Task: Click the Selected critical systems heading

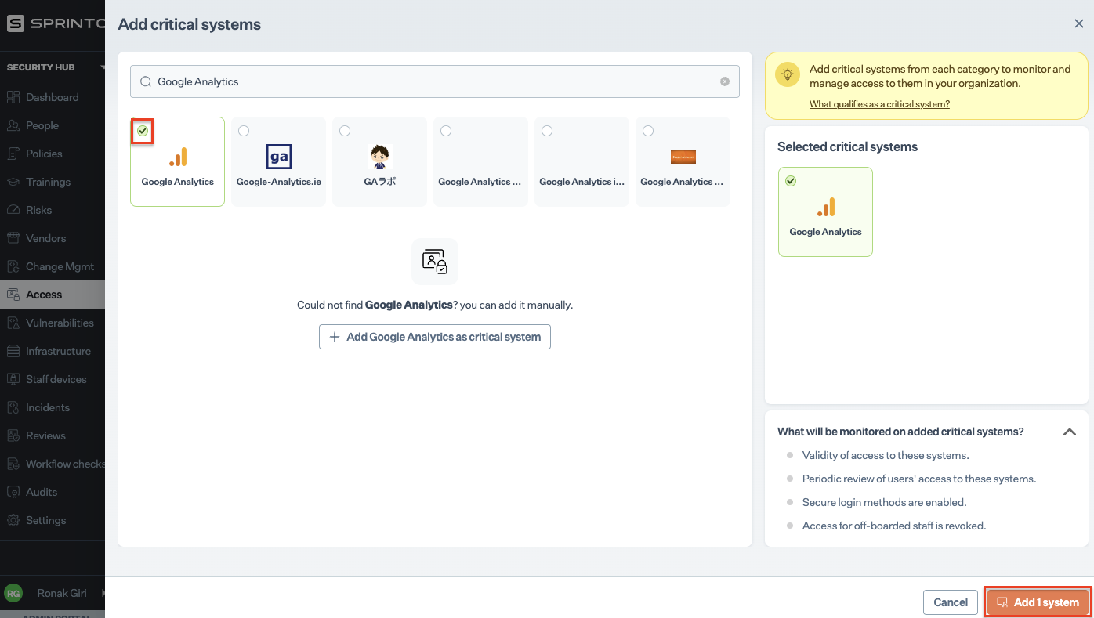Action: click(847, 146)
